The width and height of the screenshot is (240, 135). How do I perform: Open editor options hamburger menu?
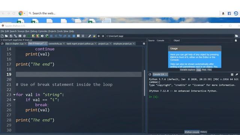[144, 43]
